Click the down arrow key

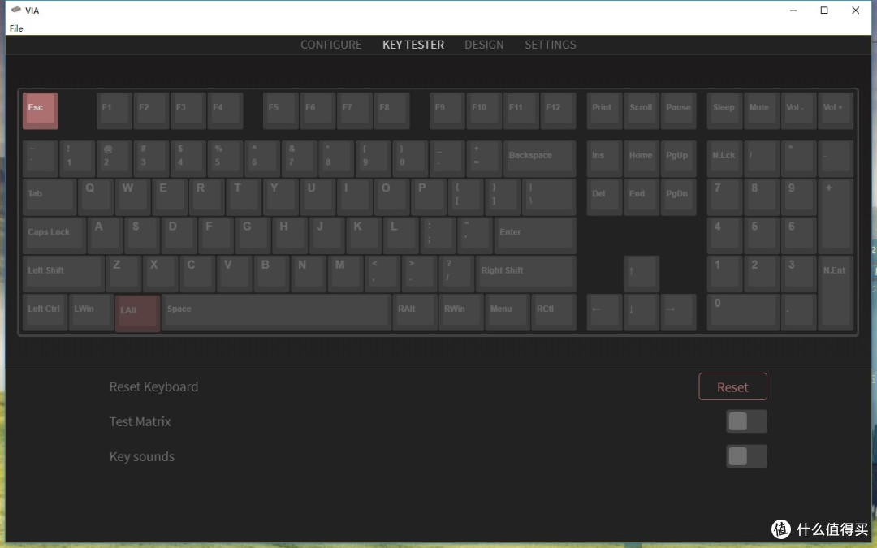click(x=642, y=313)
